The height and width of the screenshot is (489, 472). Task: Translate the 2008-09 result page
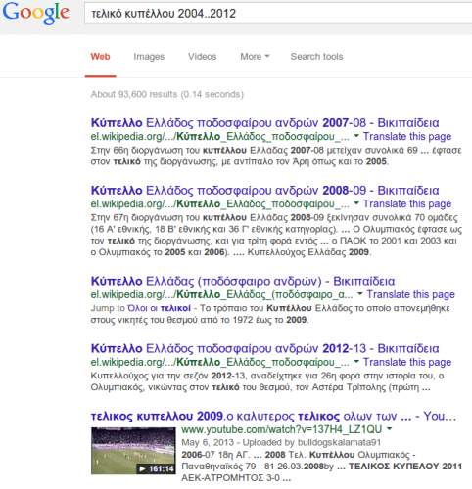pos(407,203)
